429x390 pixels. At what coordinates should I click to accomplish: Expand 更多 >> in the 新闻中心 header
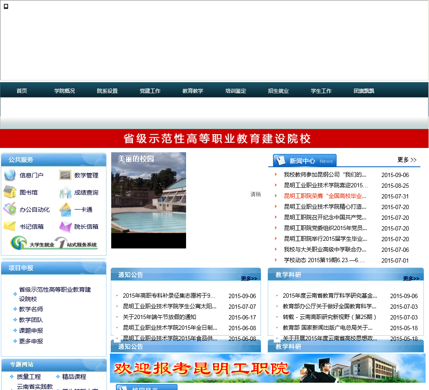click(x=407, y=160)
